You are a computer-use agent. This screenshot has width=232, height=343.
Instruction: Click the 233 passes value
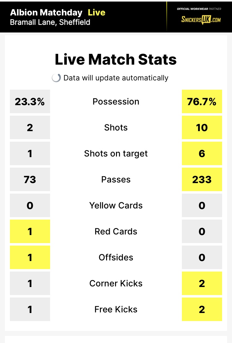[202, 180]
